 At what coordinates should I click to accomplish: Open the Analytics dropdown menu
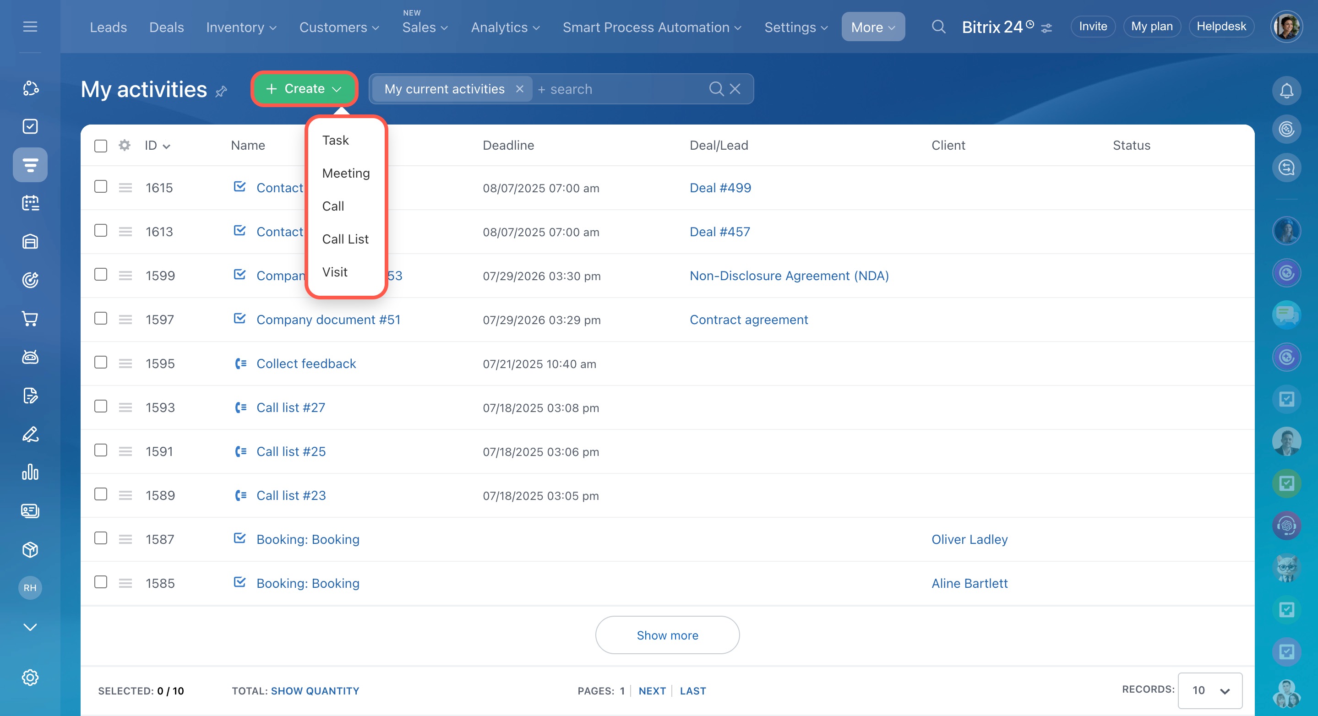pyautogui.click(x=505, y=27)
